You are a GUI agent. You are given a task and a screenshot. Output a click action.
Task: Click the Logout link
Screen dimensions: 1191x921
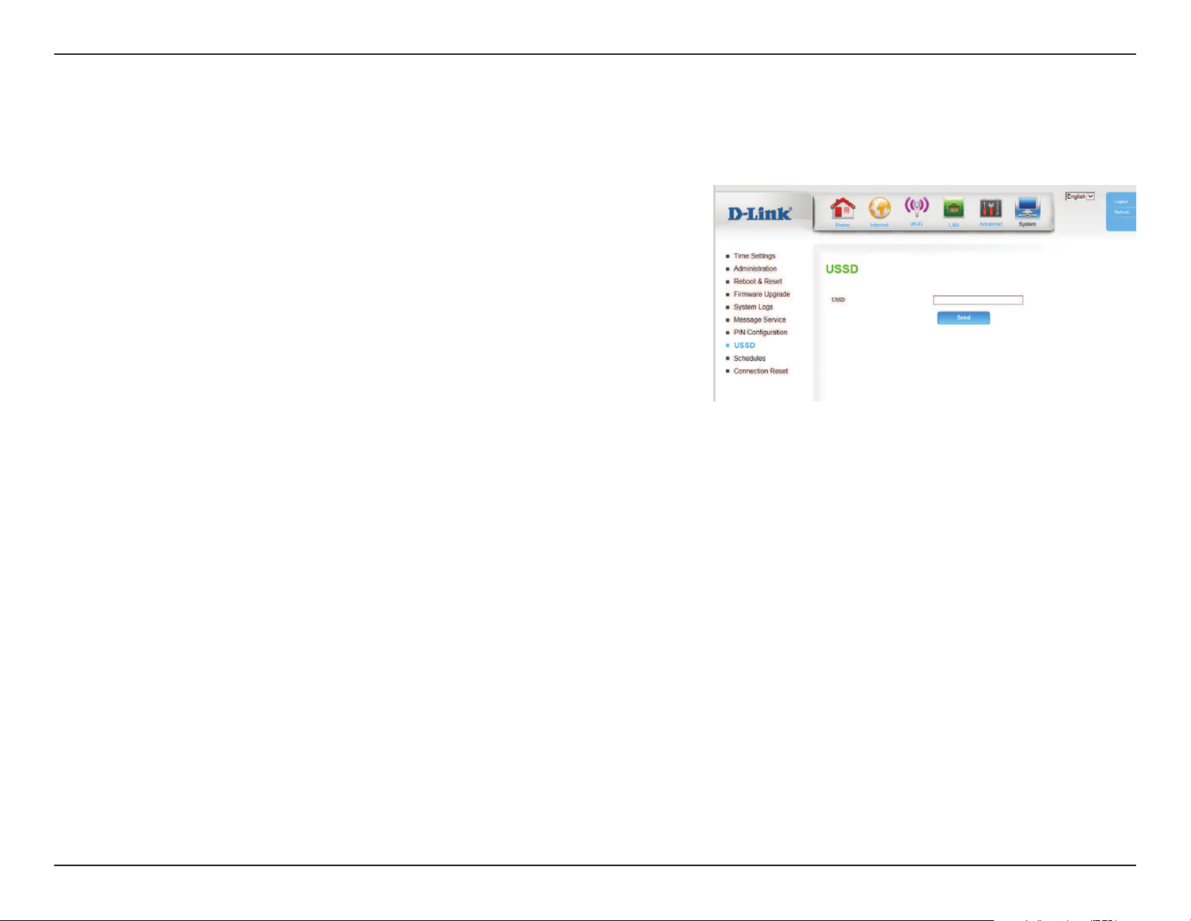(1121, 201)
